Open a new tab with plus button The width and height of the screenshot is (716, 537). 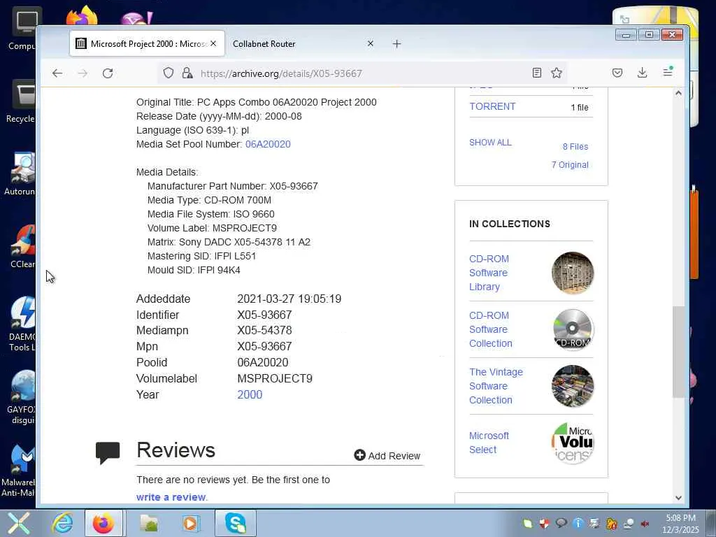click(x=397, y=44)
